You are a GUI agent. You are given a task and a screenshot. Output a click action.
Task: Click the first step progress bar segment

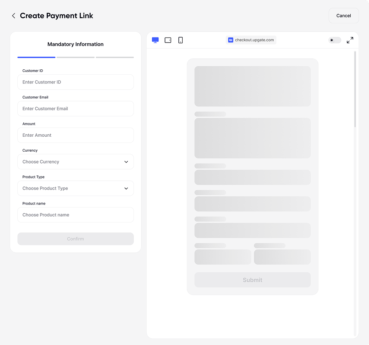[x=36, y=57]
